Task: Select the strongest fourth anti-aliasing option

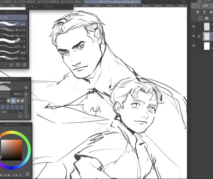Action: point(22,101)
